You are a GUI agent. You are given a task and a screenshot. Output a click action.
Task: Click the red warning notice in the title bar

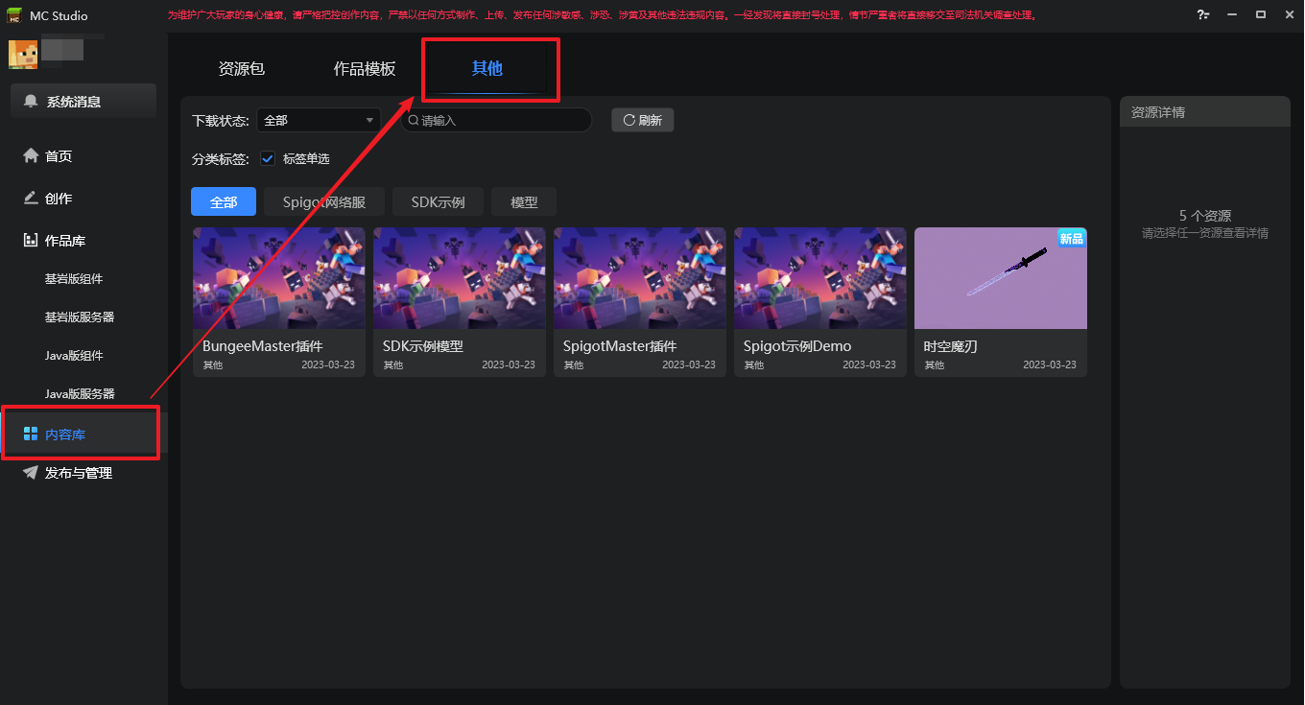602,15
